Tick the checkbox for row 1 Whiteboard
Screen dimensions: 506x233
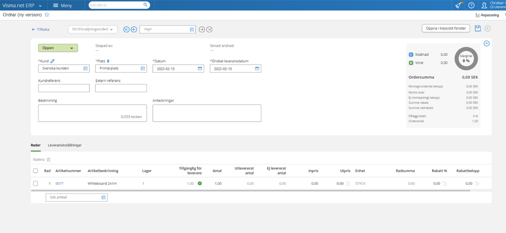35,184
